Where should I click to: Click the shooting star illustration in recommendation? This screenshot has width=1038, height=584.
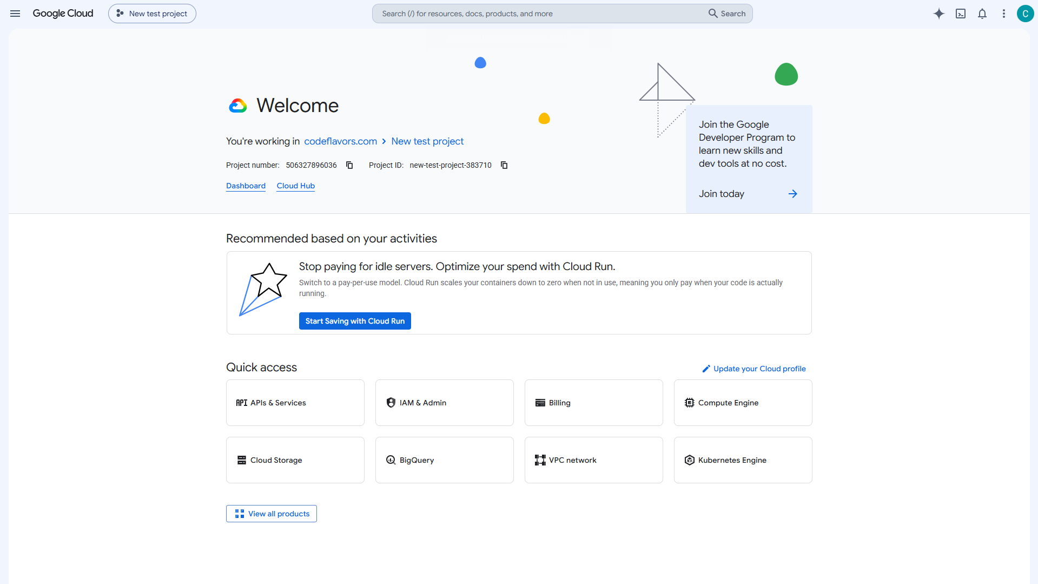pos(263,290)
